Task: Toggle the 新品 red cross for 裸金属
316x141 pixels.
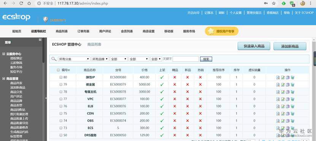Action: [187, 85]
